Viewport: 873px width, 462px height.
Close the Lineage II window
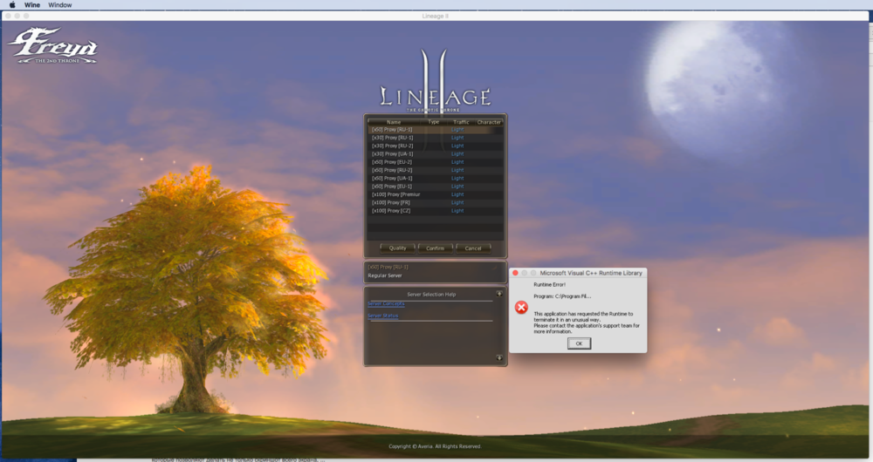coord(9,16)
